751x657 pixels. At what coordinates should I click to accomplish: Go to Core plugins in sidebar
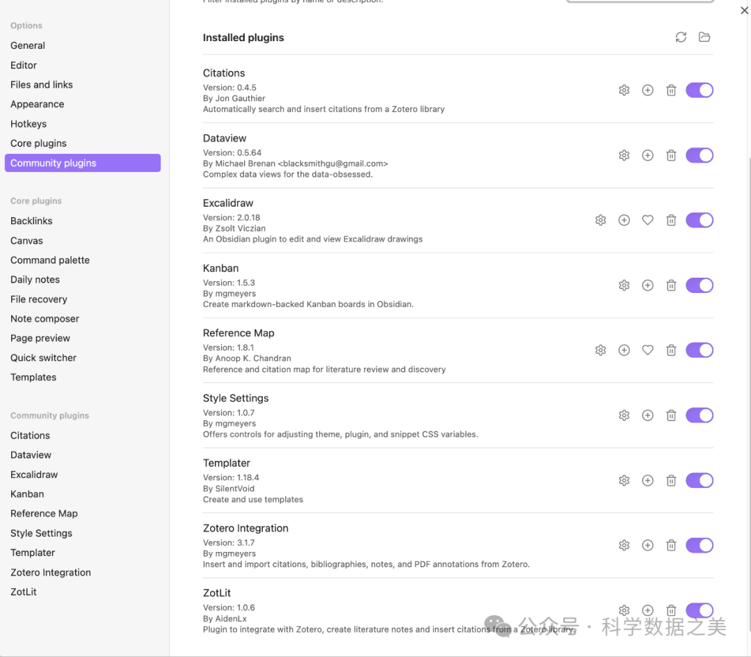pyautogui.click(x=38, y=143)
